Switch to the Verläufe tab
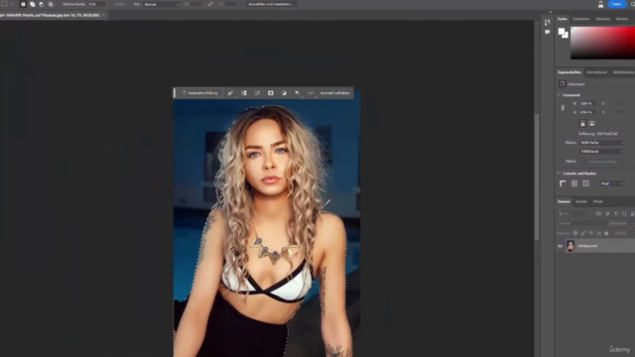This screenshot has height=357, width=635. [x=602, y=19]
